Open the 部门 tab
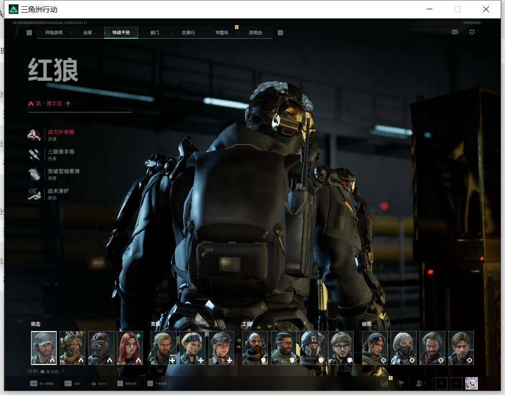 [155, 32]
